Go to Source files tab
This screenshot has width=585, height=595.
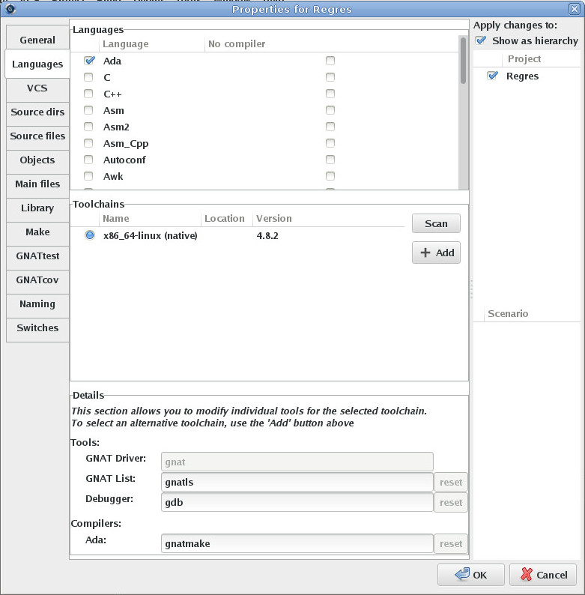click(x=37, y=136)
